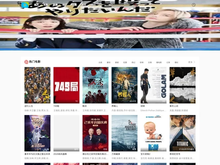Filter hot movies by 理伦
This screenshot has height=165, width=220.
[x=176, y=62]
